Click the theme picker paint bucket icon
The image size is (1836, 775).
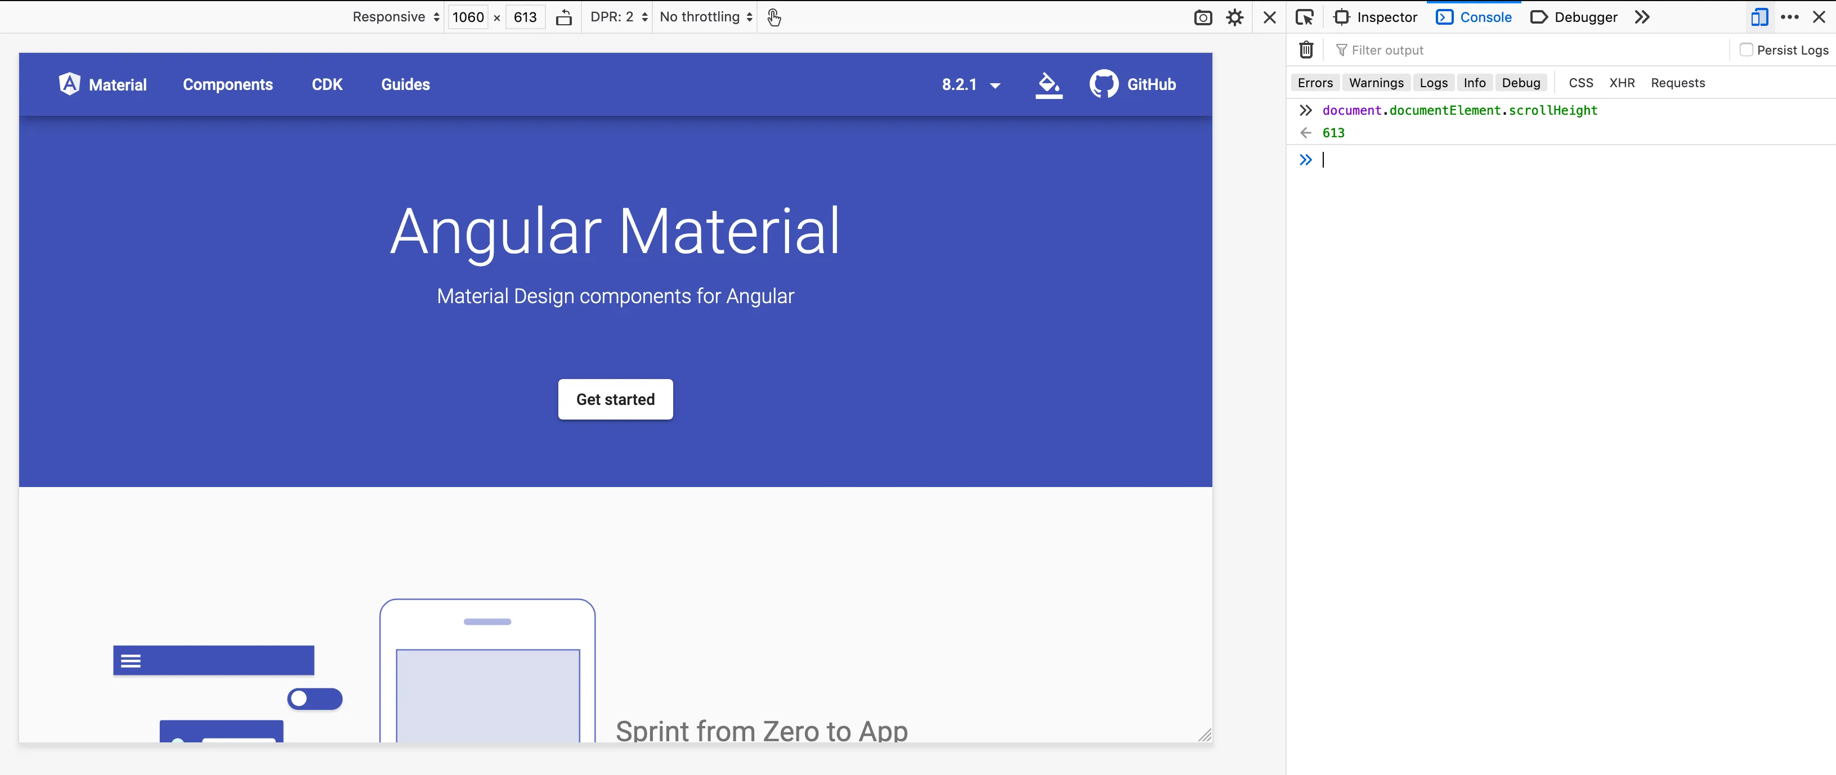point(1049,85)
